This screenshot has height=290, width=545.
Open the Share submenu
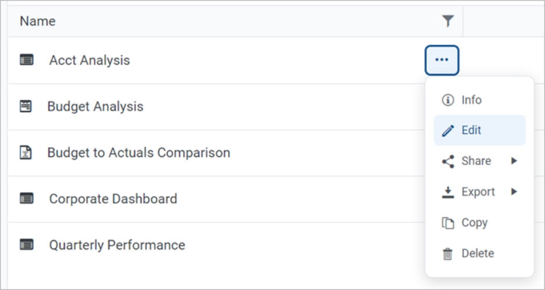475,162
